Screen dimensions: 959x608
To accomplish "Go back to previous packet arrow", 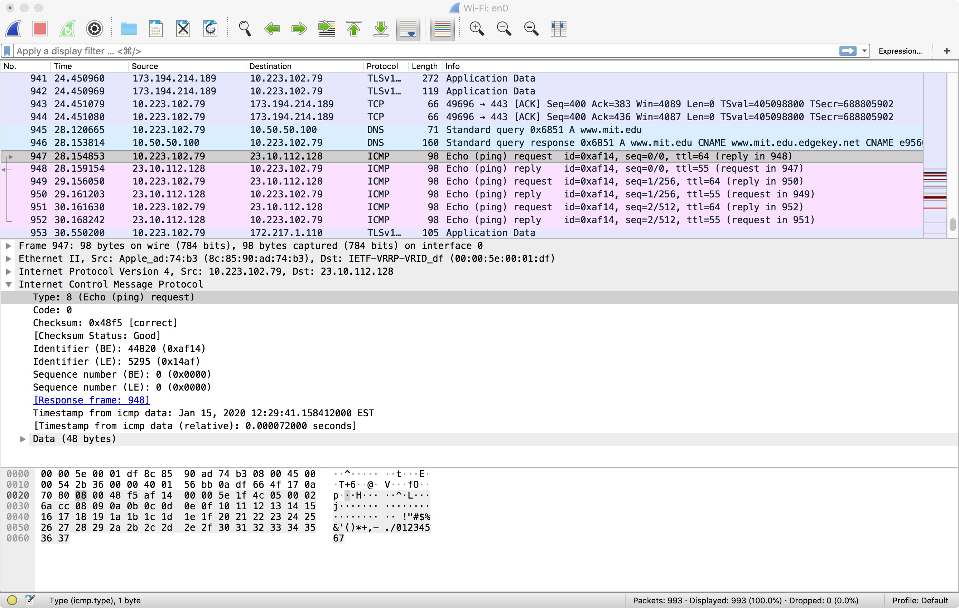I will 272,29.
